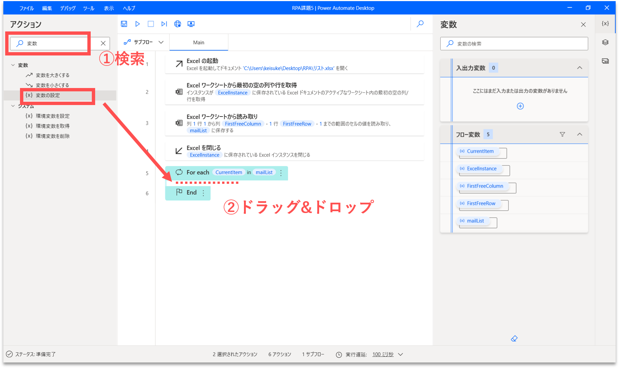Open the Images panel icon in sidebar
Screen dimensions: 619x368
click(605, 61)
